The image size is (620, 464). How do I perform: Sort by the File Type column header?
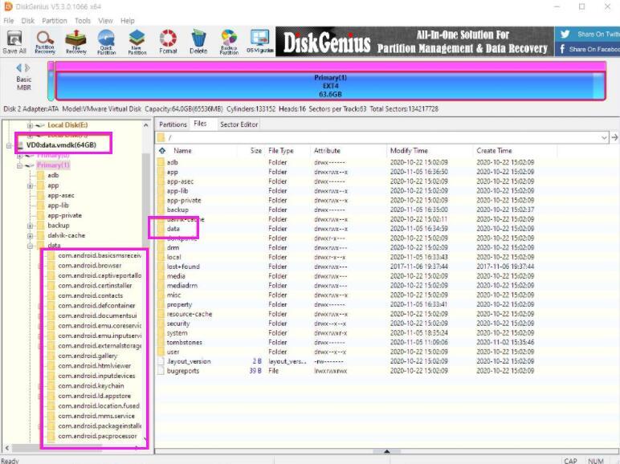coord(281,151)
